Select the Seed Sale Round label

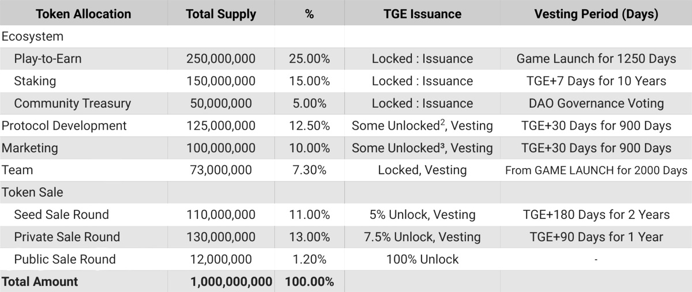click(x=61, y=215)
